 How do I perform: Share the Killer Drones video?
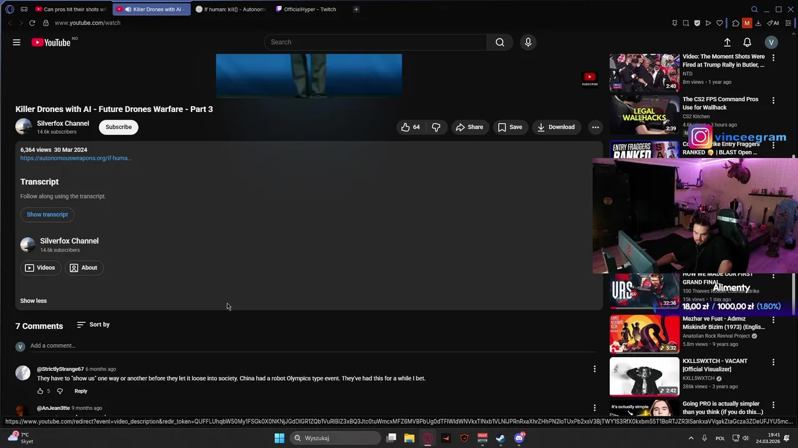click(x=469, y=127)
